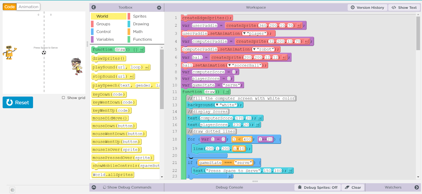Click the Reset button

click(18, 102)
